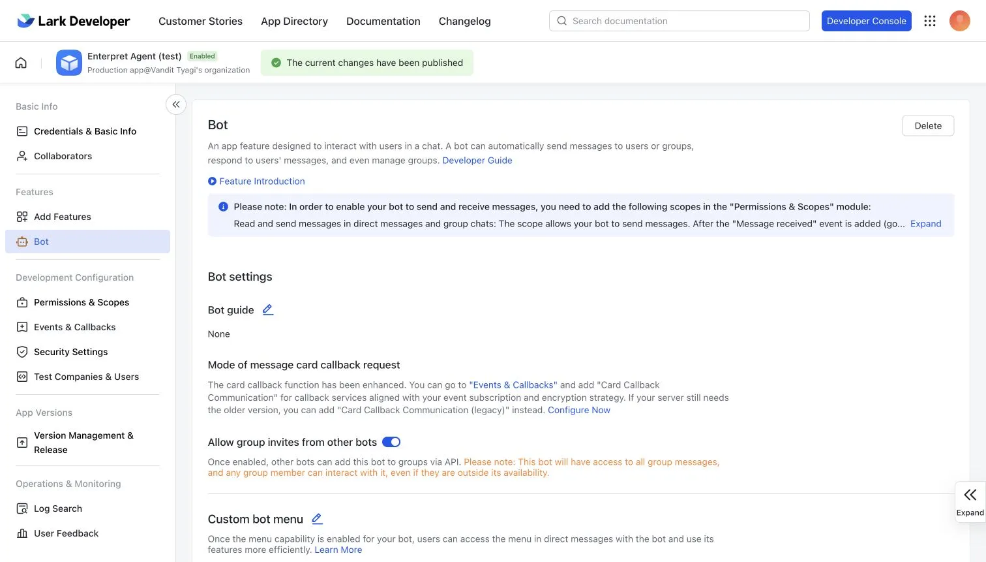Follow the "Events & Callbacks" inline link
This screenshot has width=986, height=562.
coord(513,385)
